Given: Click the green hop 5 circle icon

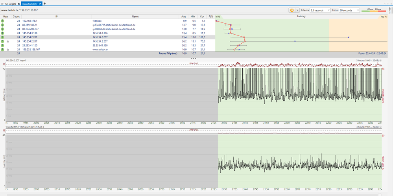Looking at the screenshot, I should [2, 37].
